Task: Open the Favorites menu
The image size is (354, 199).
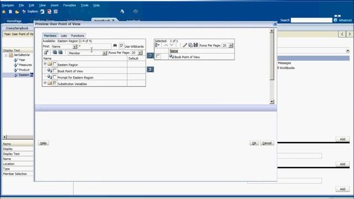Action: (70, 5)
